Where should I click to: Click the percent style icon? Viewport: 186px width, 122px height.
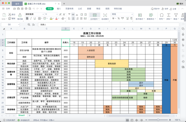coord(119,19)
